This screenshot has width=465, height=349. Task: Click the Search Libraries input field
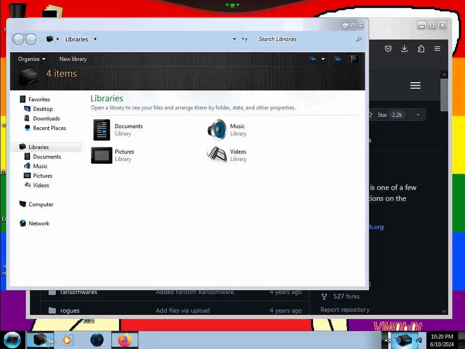[x=306, y=39]
